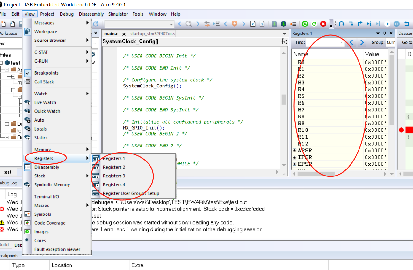Image resolution: width=413 pixels, height=270 pixels.
Task: Open the Stack submenu
Action: pos(57,176)
